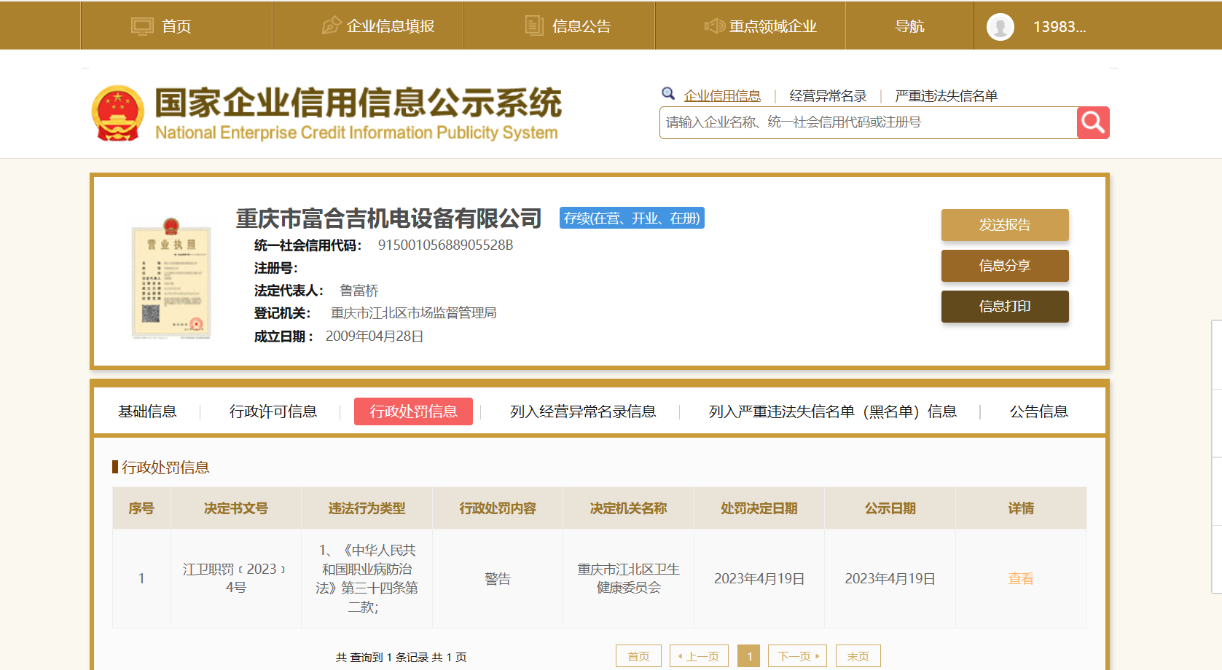Click the credit code 91500105688905528B
This screenshot has height=670, width=1222.
click(x=445, y=245)
